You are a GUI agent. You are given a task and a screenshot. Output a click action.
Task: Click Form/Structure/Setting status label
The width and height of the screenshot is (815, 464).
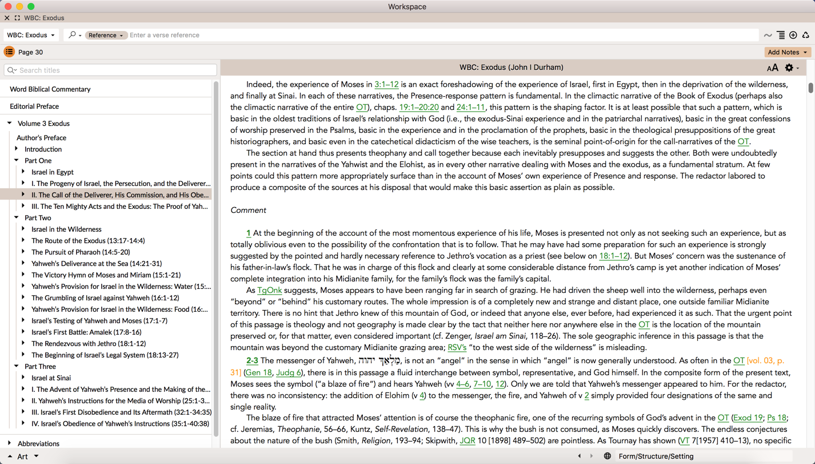pyautogui.click(x=656, y=457)
